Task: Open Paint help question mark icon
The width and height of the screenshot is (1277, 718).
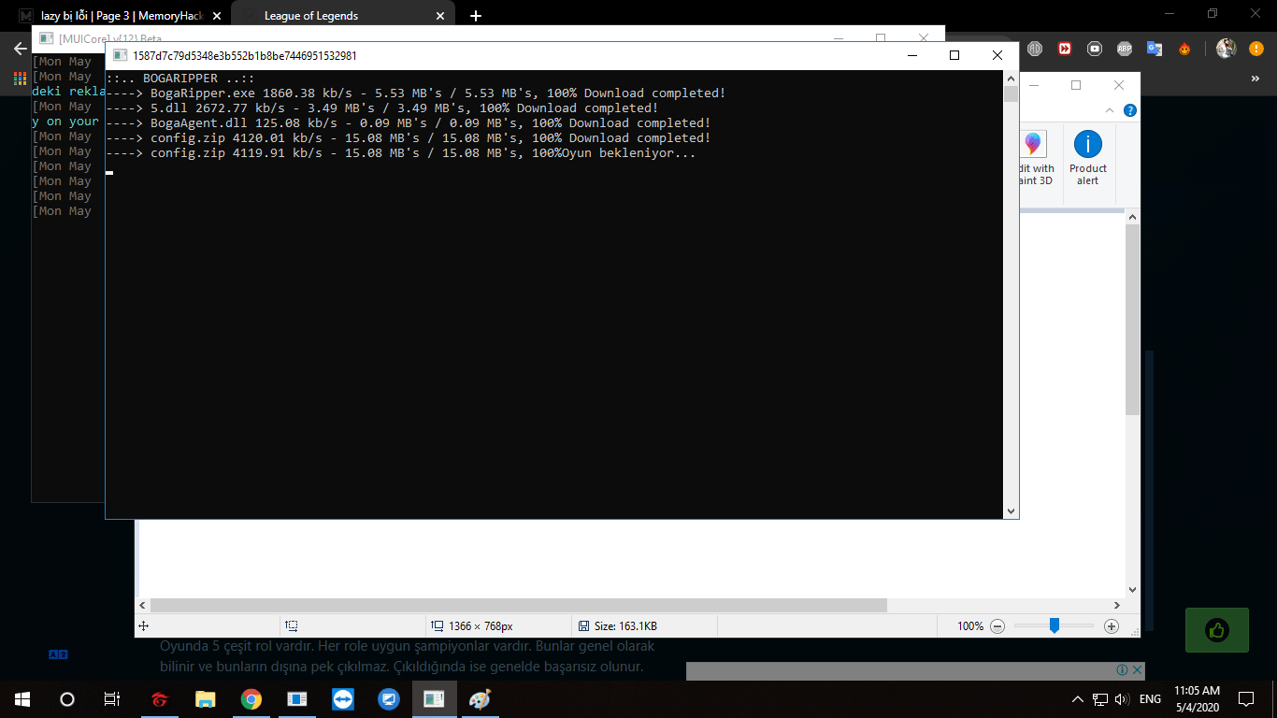Action: coord(1130,110)
